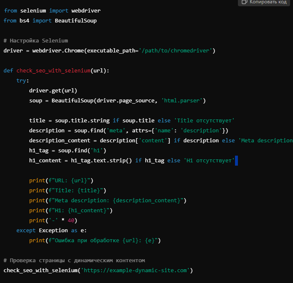This screenshot has height=283, width=293.
Task: Click the 'Ошибка при обработке' print statement
Action: coord(95,240)
